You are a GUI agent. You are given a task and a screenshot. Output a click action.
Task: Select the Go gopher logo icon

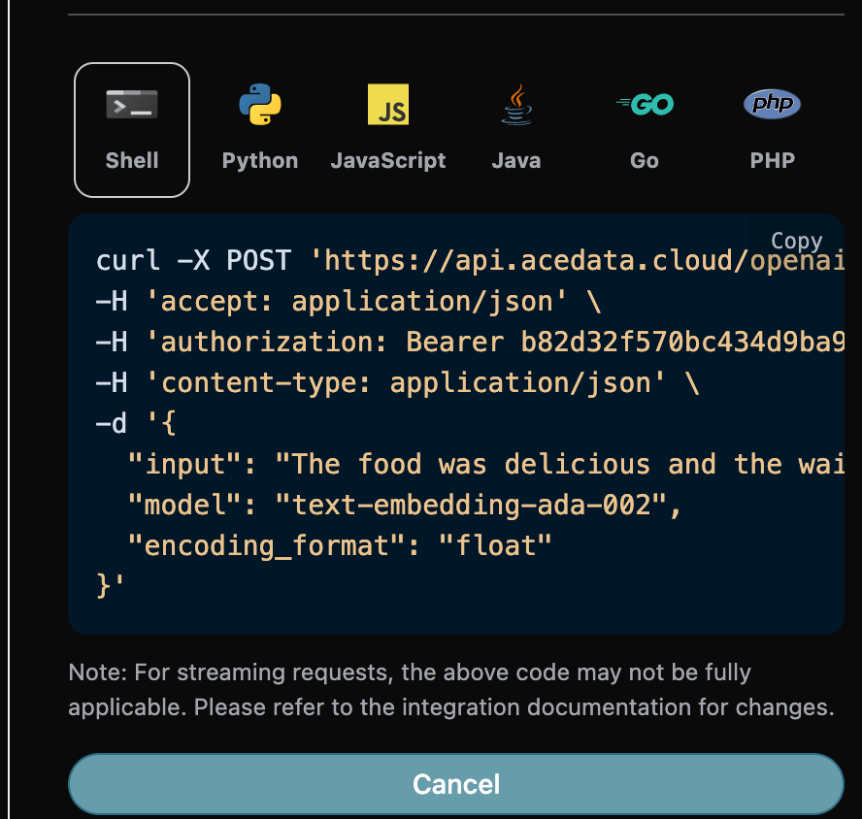[x=645, y=105]
